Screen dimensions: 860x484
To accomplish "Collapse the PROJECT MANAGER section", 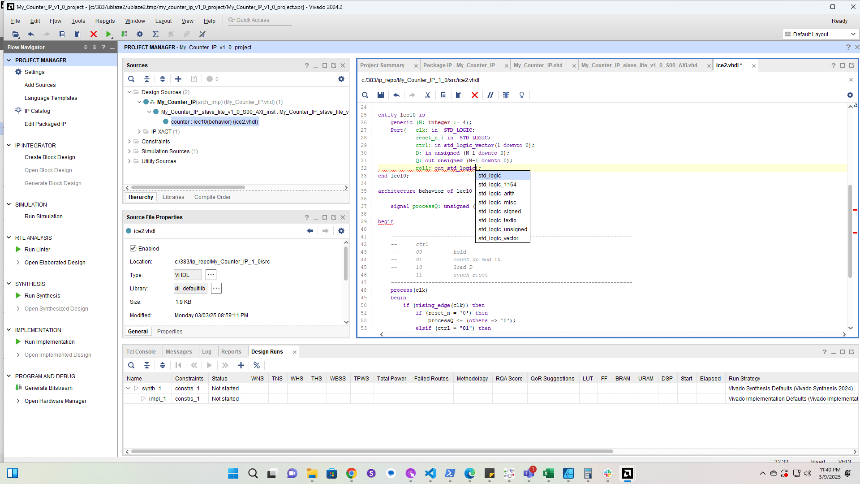I will point(9,60).
